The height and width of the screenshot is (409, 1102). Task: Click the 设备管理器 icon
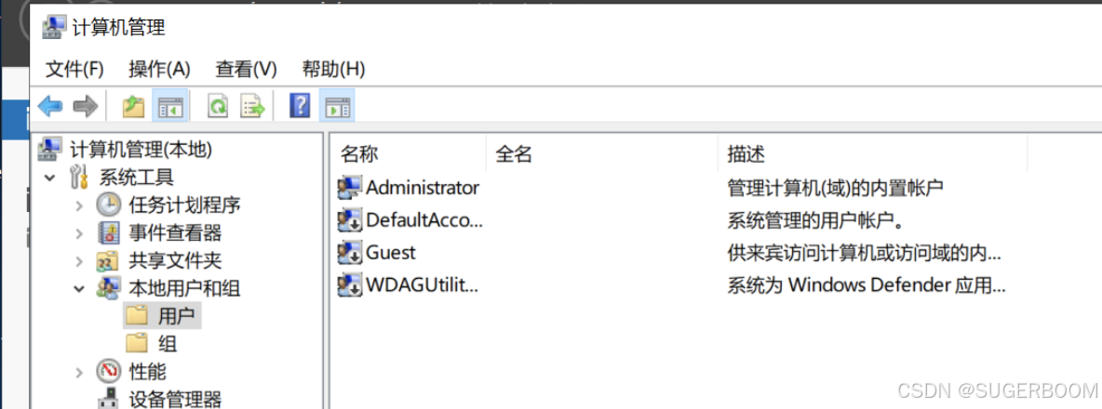pyautogui.click(x=108, y=399)
